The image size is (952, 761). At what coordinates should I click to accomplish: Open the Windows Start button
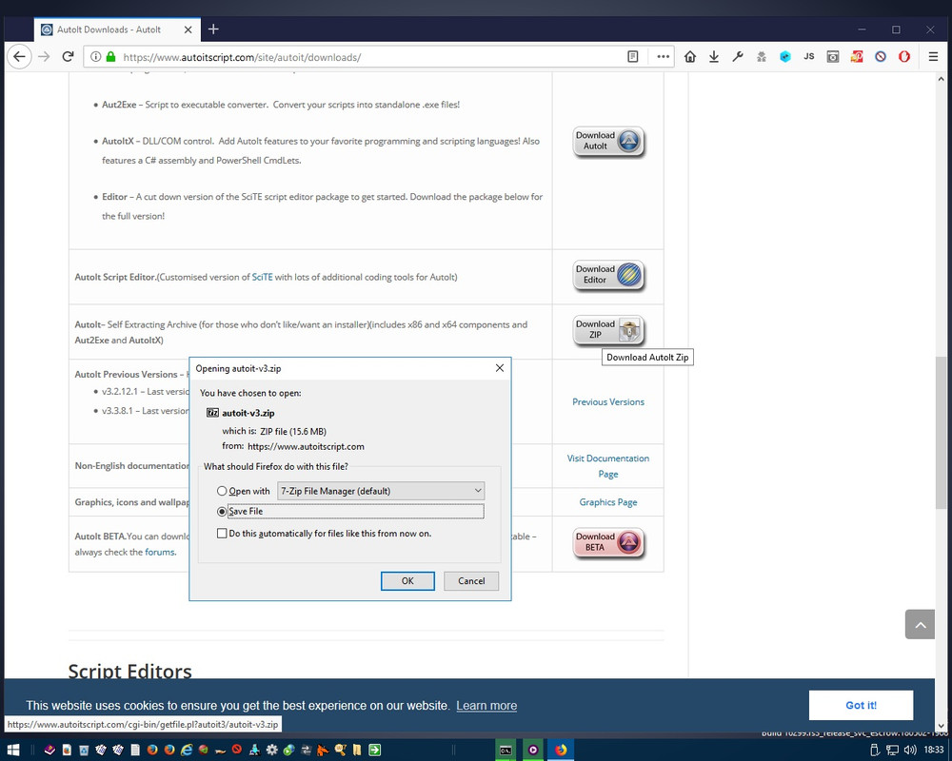coord(13,751)
